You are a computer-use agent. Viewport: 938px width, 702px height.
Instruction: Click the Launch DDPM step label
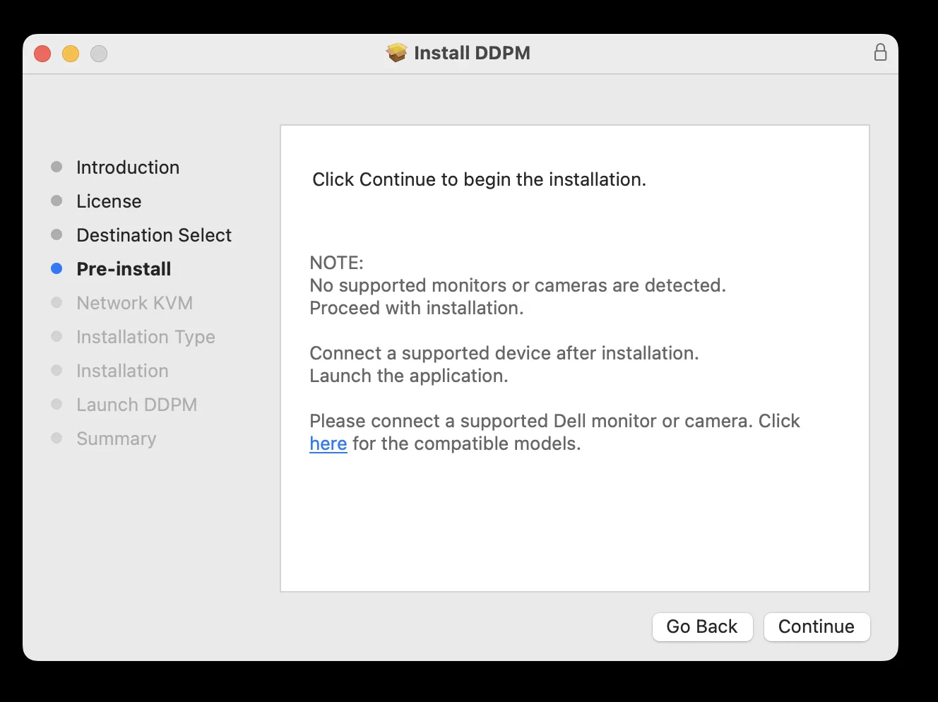(x=136, y=405)
